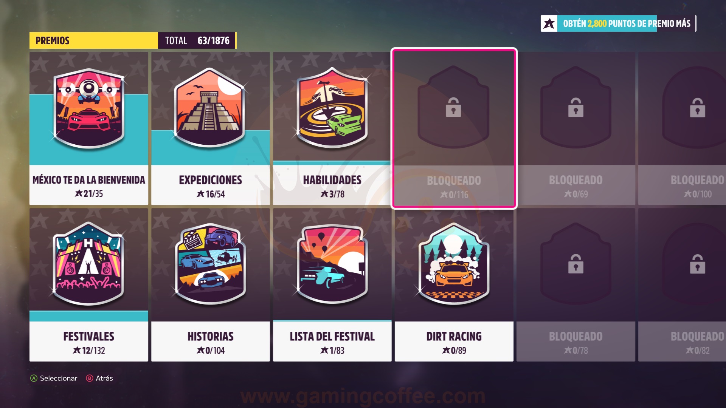The image size is (726, 408).
Task: Open the México te da la bienvenida badge
Action: point(89,108)
